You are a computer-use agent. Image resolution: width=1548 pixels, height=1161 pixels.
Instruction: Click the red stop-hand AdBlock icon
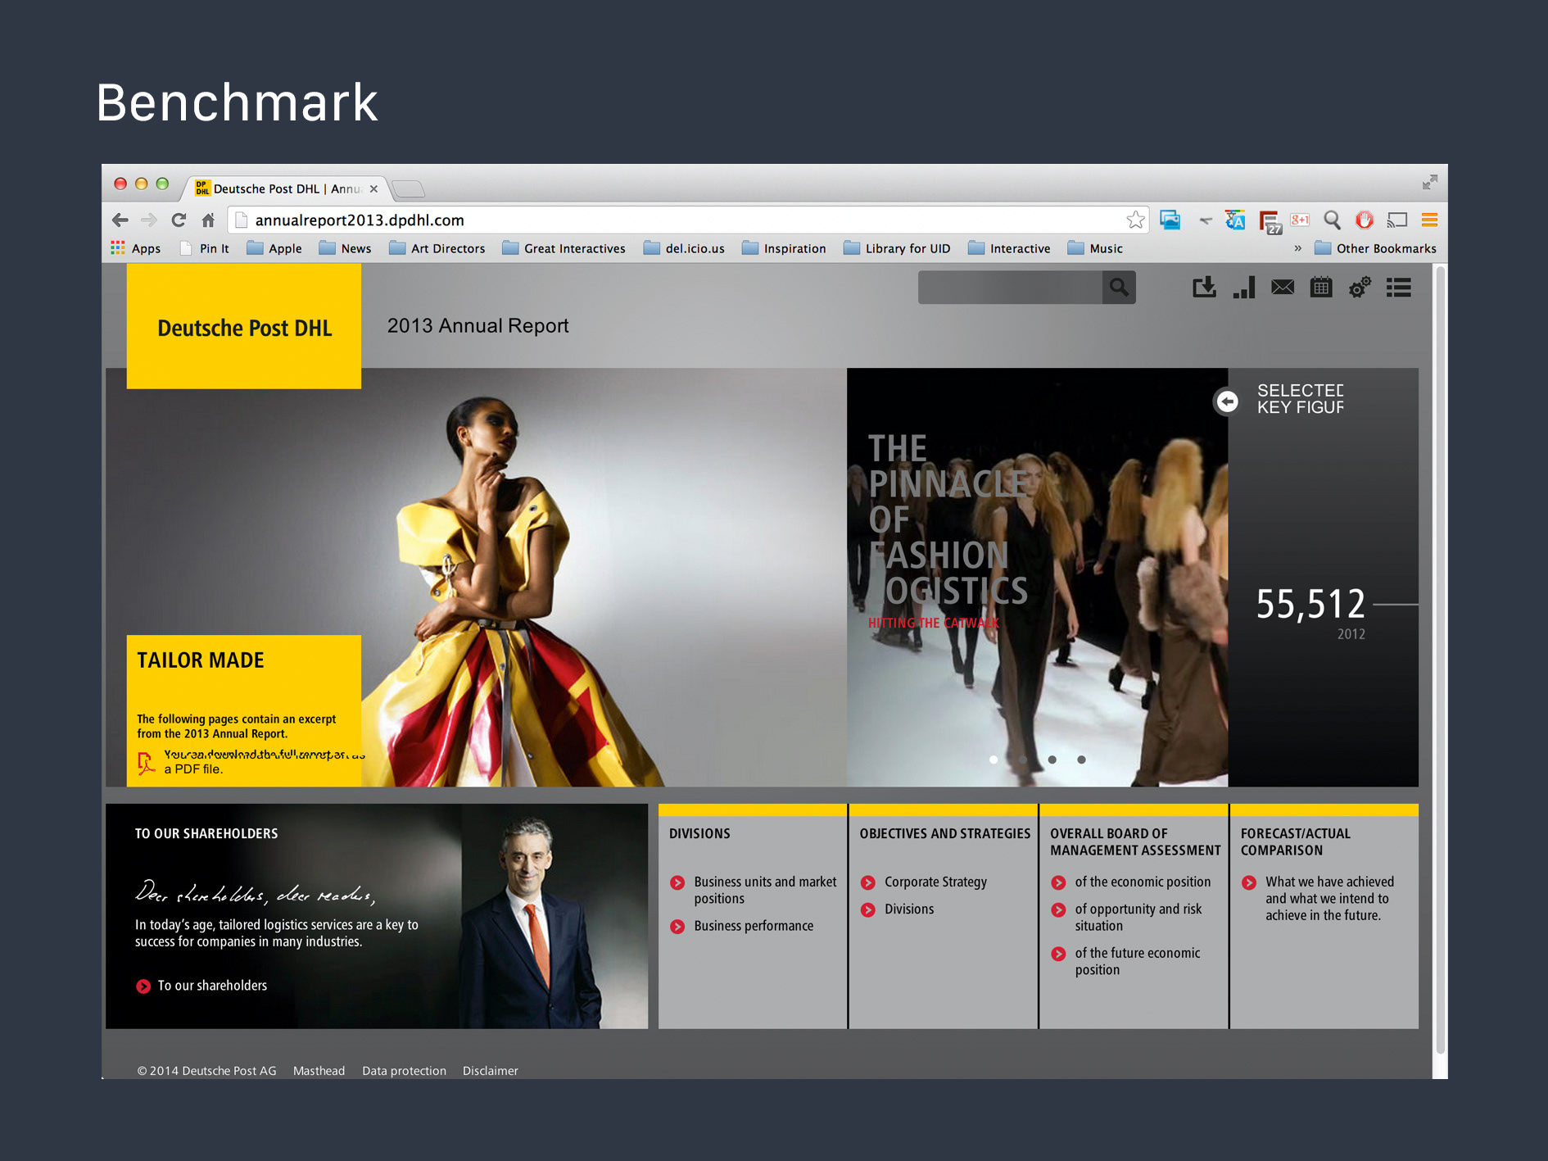coord(1365,220)
